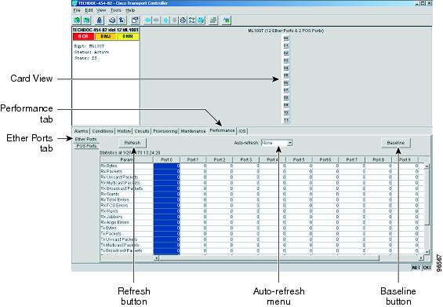This screenshot has height=307, width=443.
Task: Click the vertical scrollbar down arrow
Action: (x=427, y=252)
